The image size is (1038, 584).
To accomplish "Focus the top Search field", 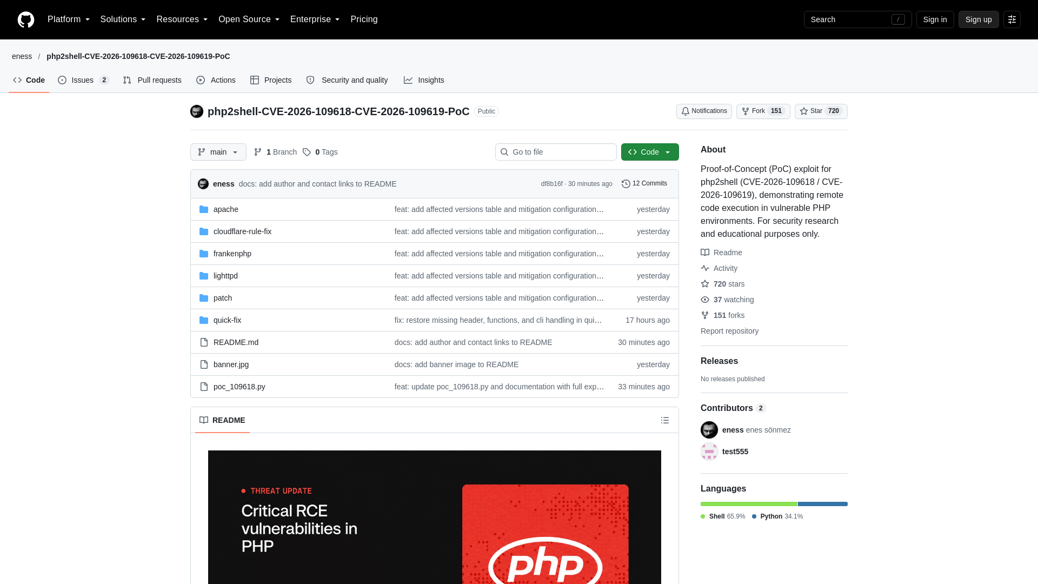I will tap(858, 19).
